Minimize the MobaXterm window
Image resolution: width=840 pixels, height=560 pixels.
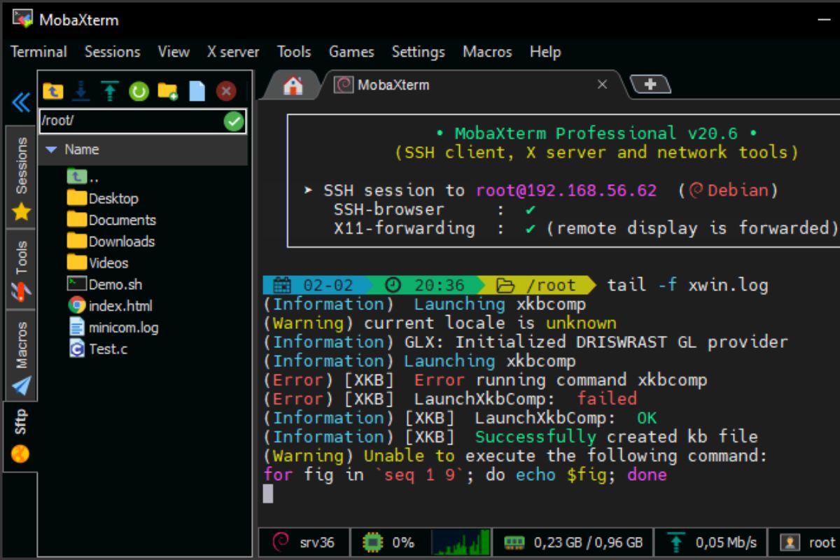pyautogui.click(x=825, y=19)
